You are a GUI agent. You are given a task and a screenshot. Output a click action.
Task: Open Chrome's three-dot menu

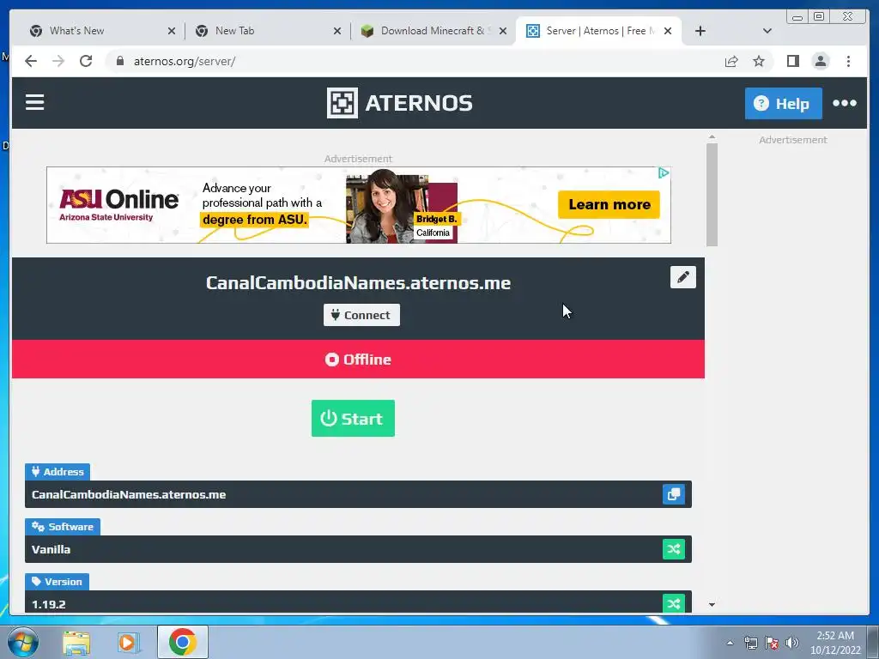848,61
